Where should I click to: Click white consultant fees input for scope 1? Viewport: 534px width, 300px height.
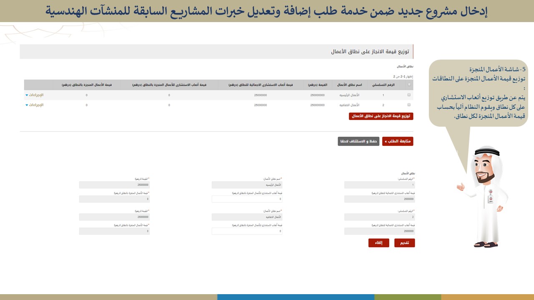click(x=247, y=199)
